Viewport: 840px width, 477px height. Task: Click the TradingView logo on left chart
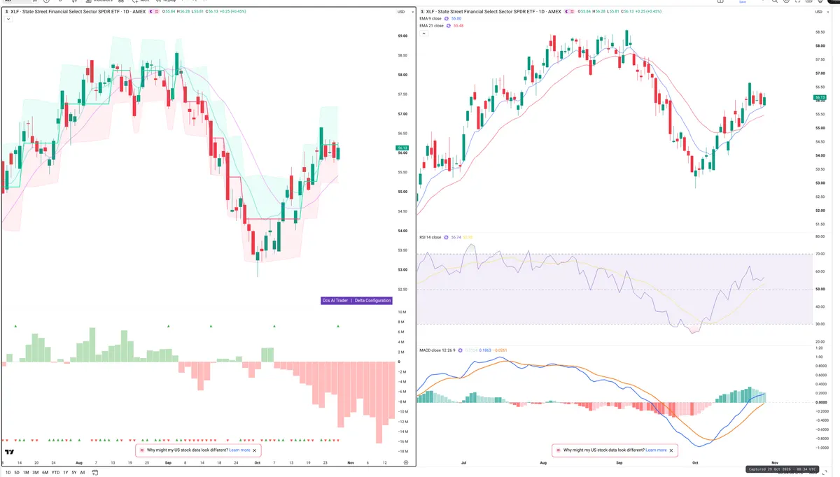point(10,453)
